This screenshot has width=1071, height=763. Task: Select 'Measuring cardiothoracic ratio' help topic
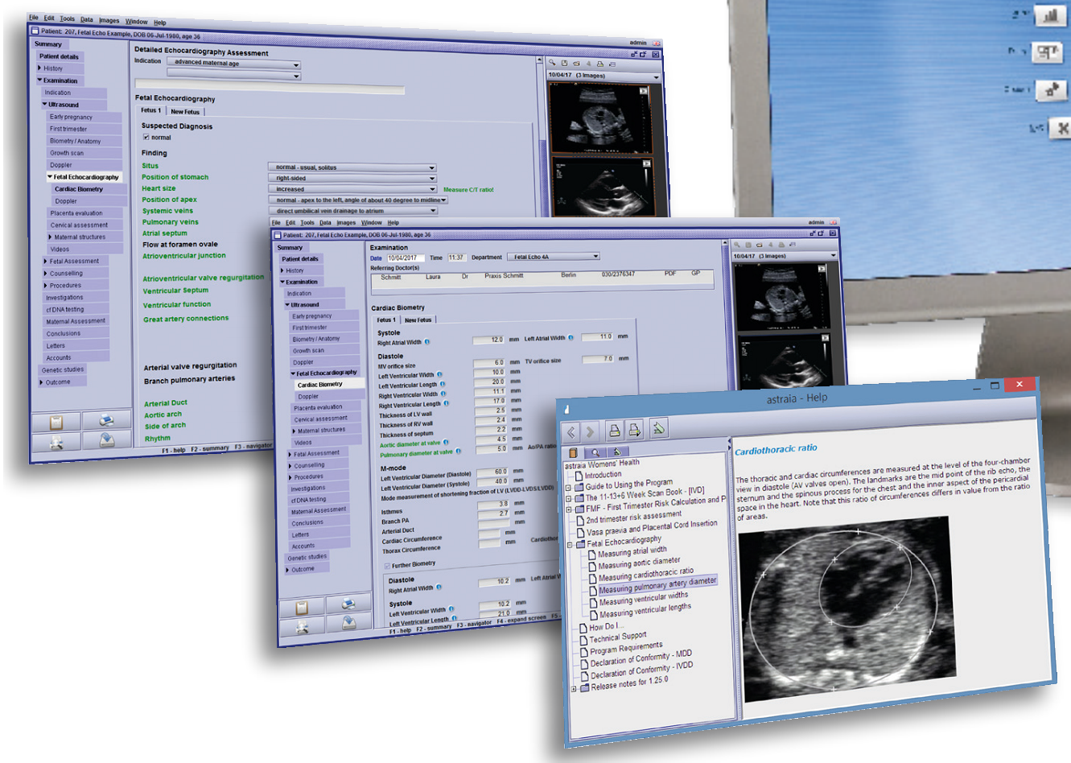click(645, 575)
